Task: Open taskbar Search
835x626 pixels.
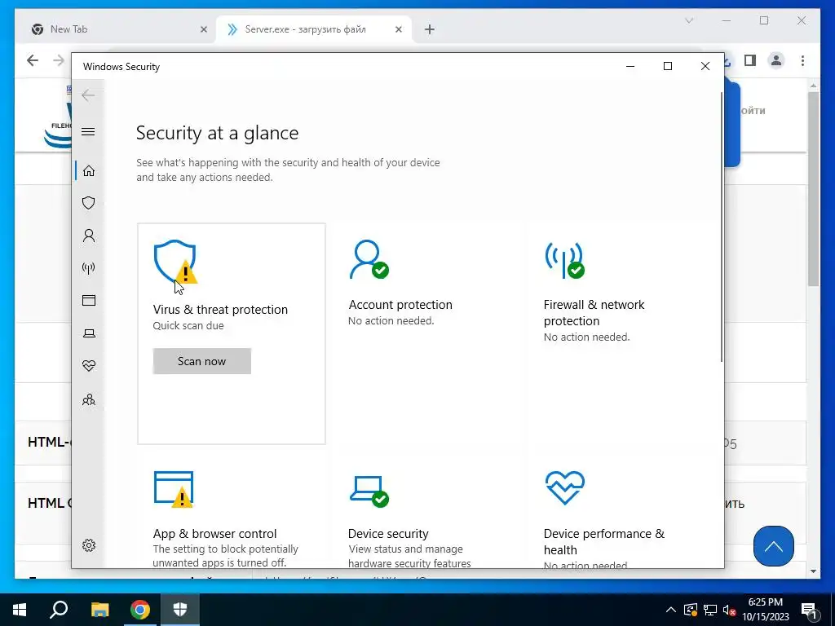Action: 59,610
